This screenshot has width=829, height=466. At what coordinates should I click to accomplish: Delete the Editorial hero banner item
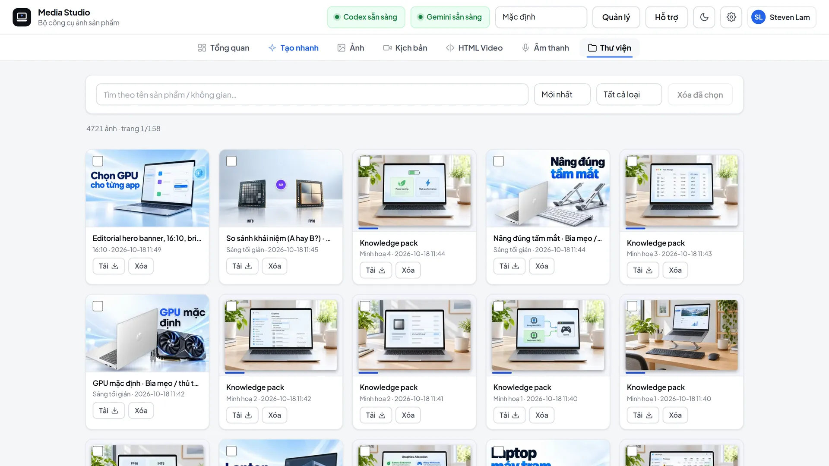point(141,266)
